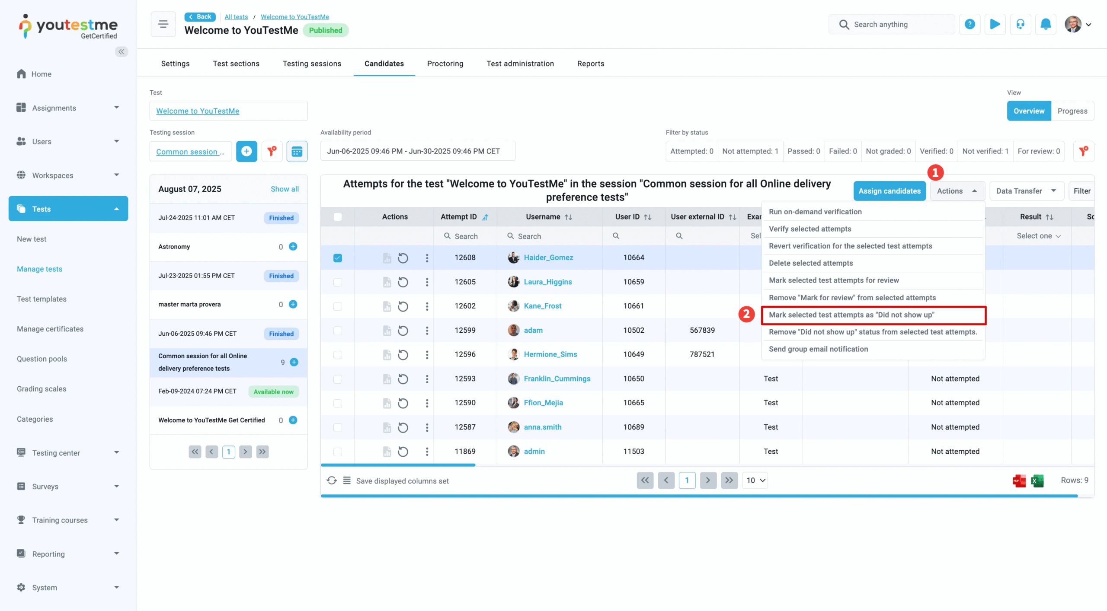Toggle the select-all header checkbox
Viewport: 1107px width, 611px height.
point(338,217)
